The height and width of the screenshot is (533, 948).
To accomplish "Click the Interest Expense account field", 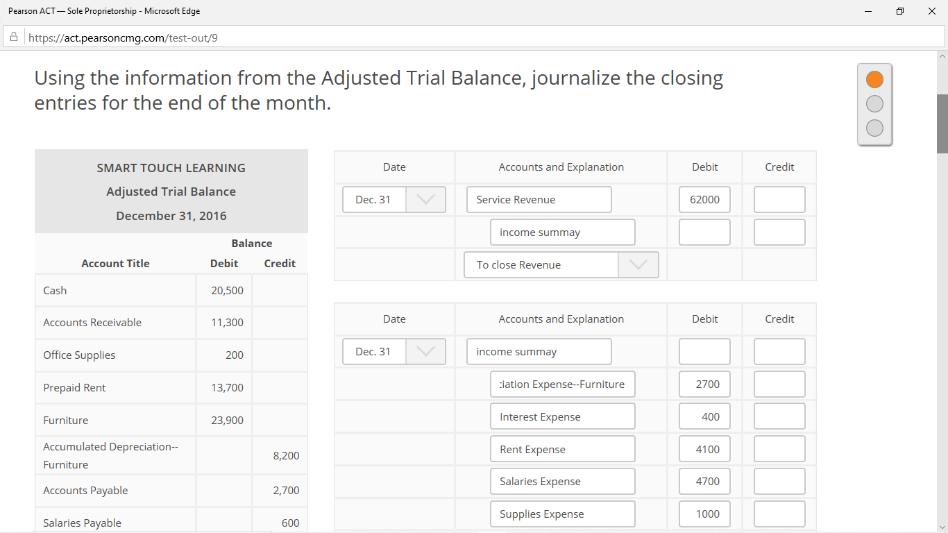I will pyautogui.click(x=562, y=416).
